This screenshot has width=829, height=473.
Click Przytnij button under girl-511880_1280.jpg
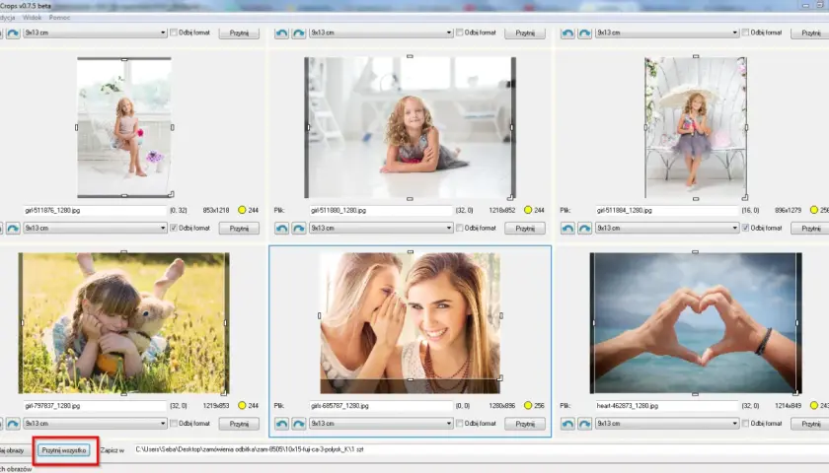[525, 228]
